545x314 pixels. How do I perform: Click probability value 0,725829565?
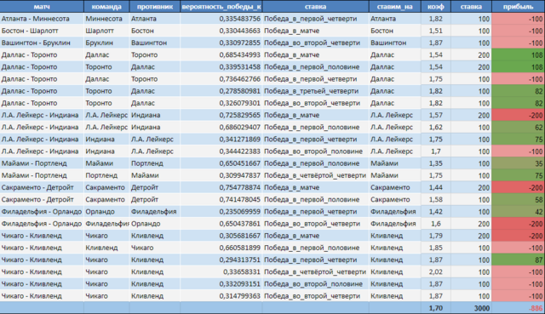pyautogui.click(x=221, y=115)
